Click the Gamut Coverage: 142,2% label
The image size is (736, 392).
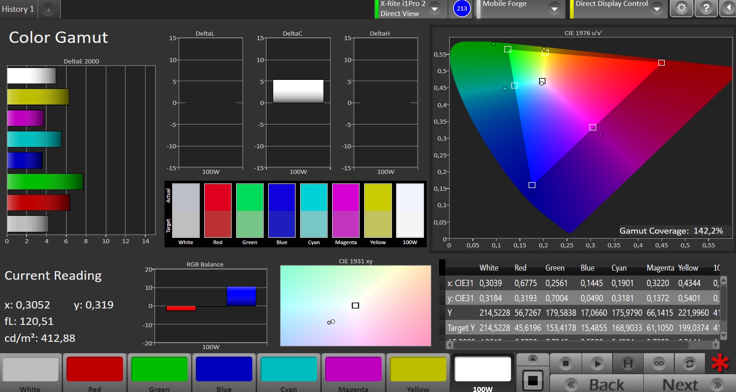click(671, 231)
